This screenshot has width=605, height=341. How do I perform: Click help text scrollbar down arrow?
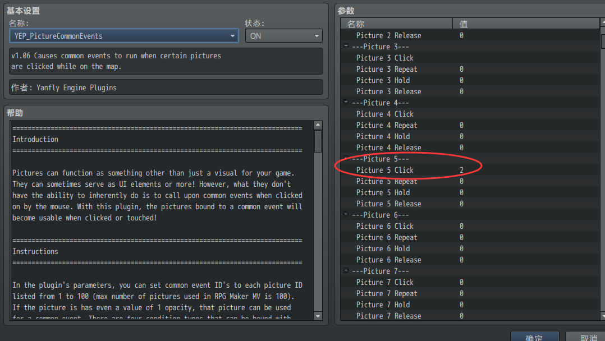[318, 316]
